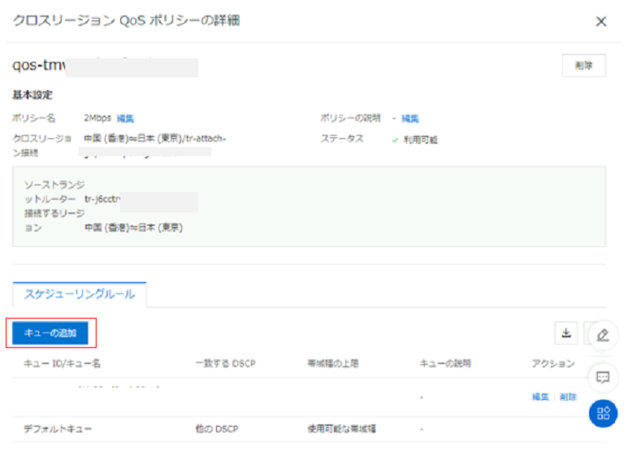624x456 pixels.
Task: Click 編集 next to ポリシーの説明
Action: 410,119
